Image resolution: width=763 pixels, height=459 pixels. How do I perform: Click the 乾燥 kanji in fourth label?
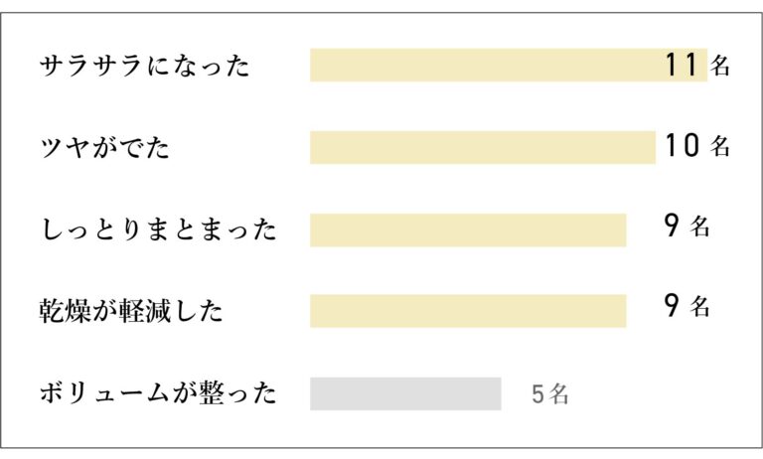66,311
